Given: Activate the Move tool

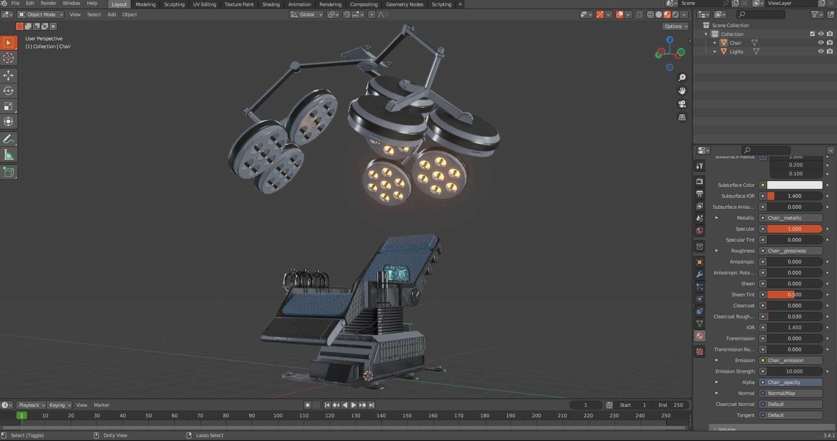Looking at the screenshot, I should (x=8, y=75).
